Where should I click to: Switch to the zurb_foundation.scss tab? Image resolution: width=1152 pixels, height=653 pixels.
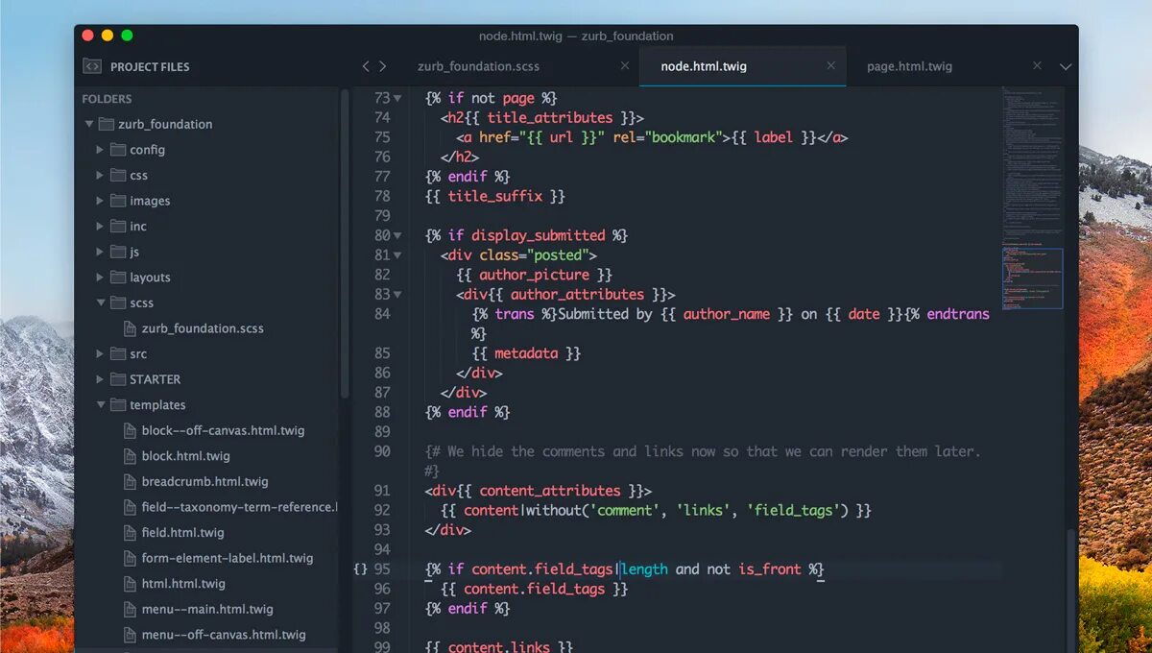coord(478,66)
